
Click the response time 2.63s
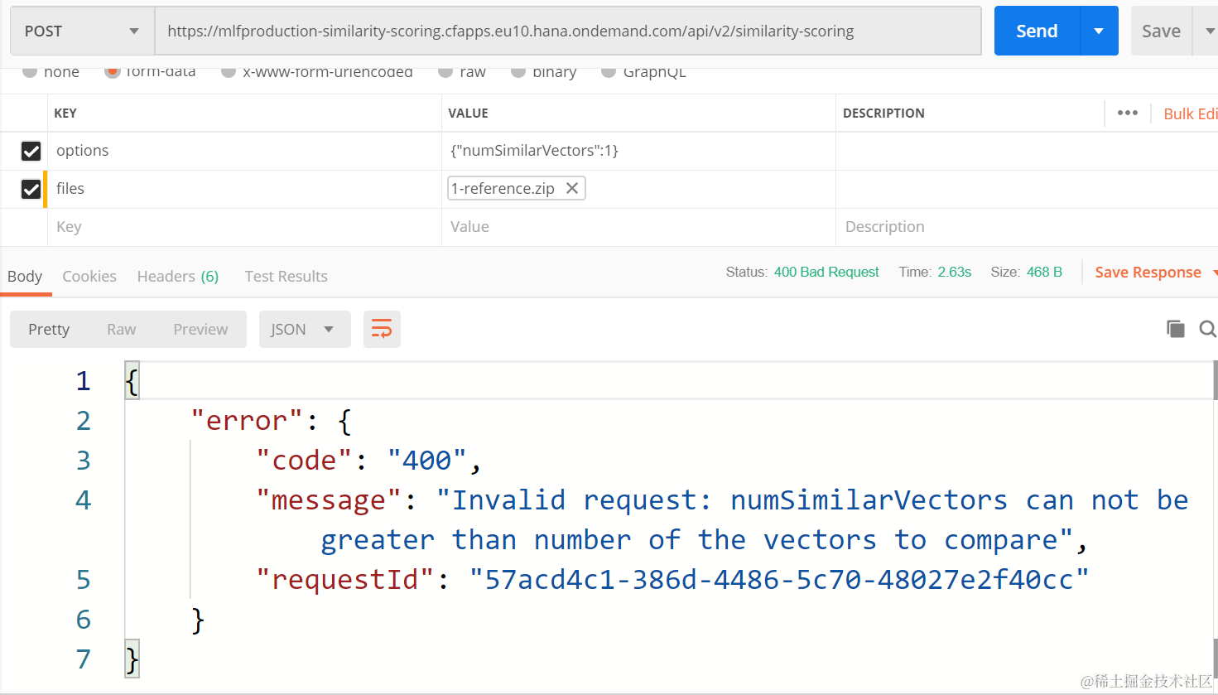954,272
